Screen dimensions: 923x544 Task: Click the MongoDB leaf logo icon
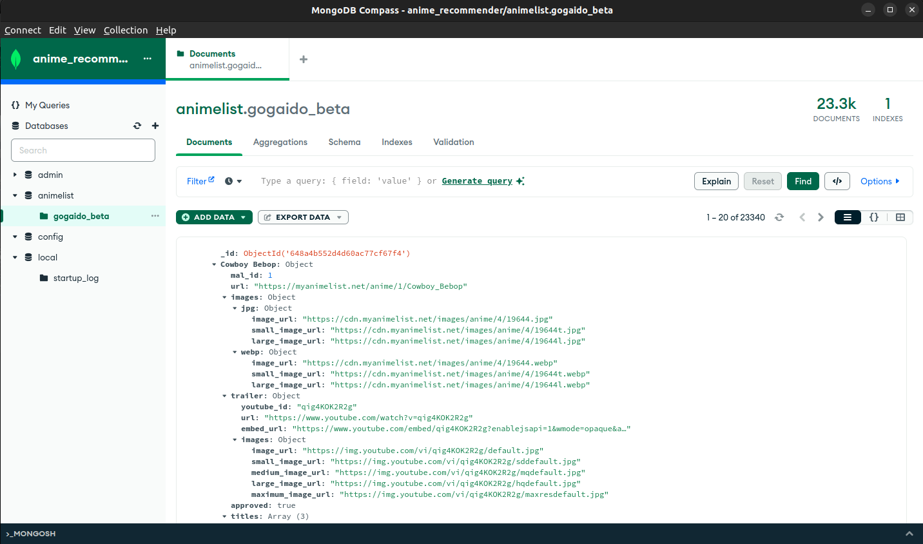pyautogui.click(x=16, y=59)
